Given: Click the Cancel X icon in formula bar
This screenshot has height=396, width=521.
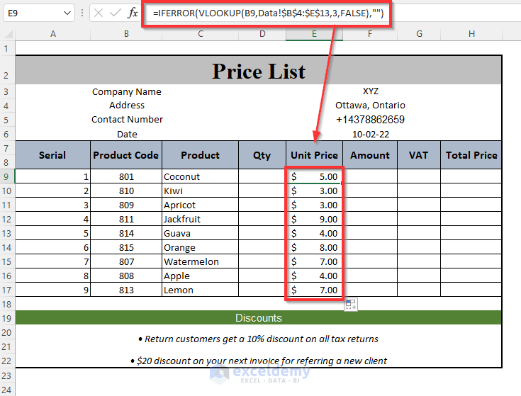Looking at the screenshot, I should (99, 13).
